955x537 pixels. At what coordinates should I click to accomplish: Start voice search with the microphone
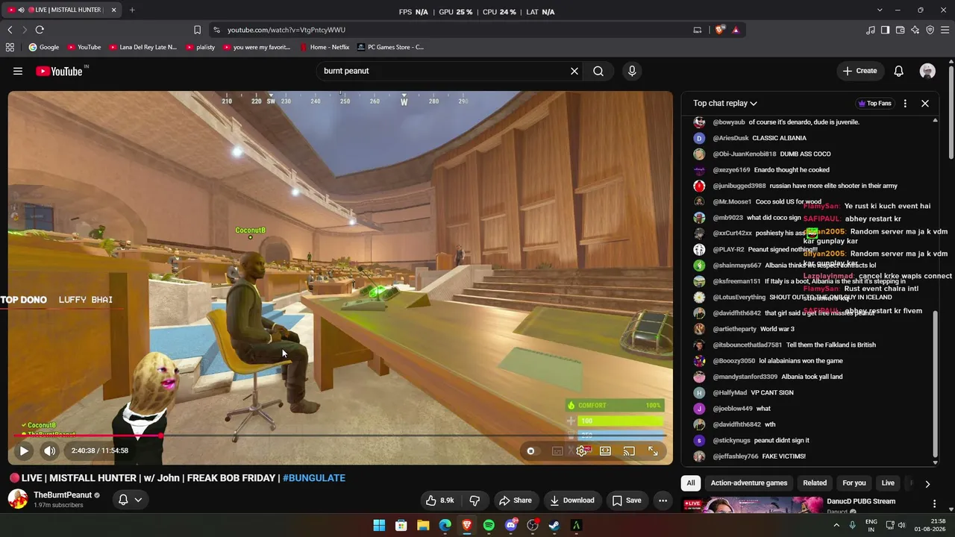point(632,71)
